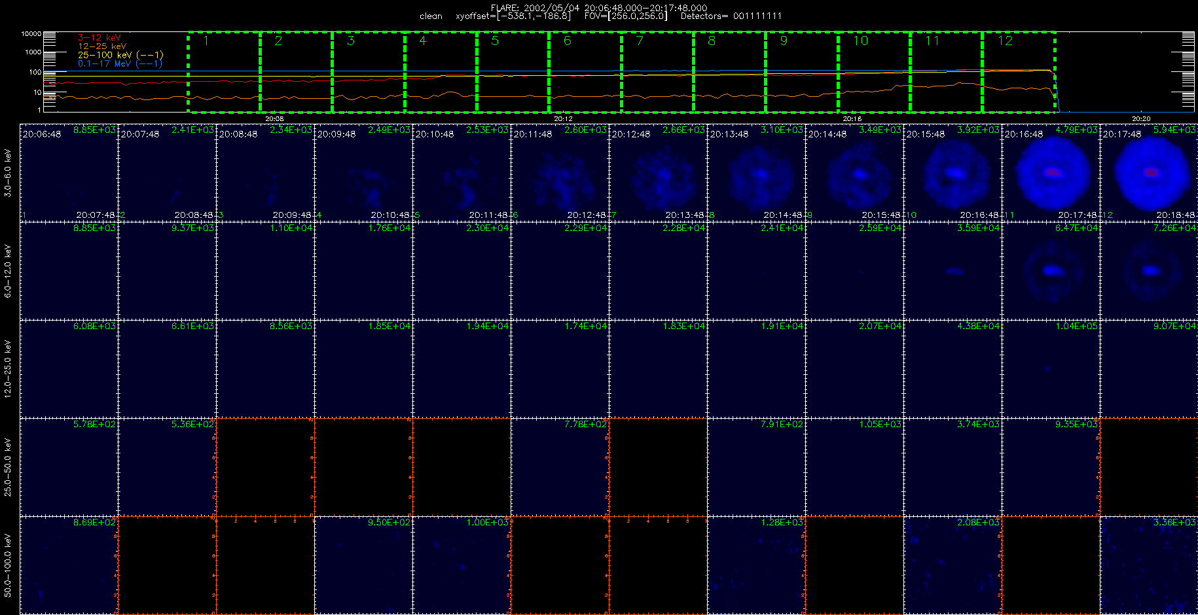Click the "20:08" time axis tick label

(x=274, y=119)
